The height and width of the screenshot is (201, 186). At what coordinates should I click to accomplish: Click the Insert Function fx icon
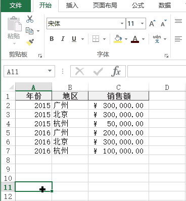click(x=116, y=71)
